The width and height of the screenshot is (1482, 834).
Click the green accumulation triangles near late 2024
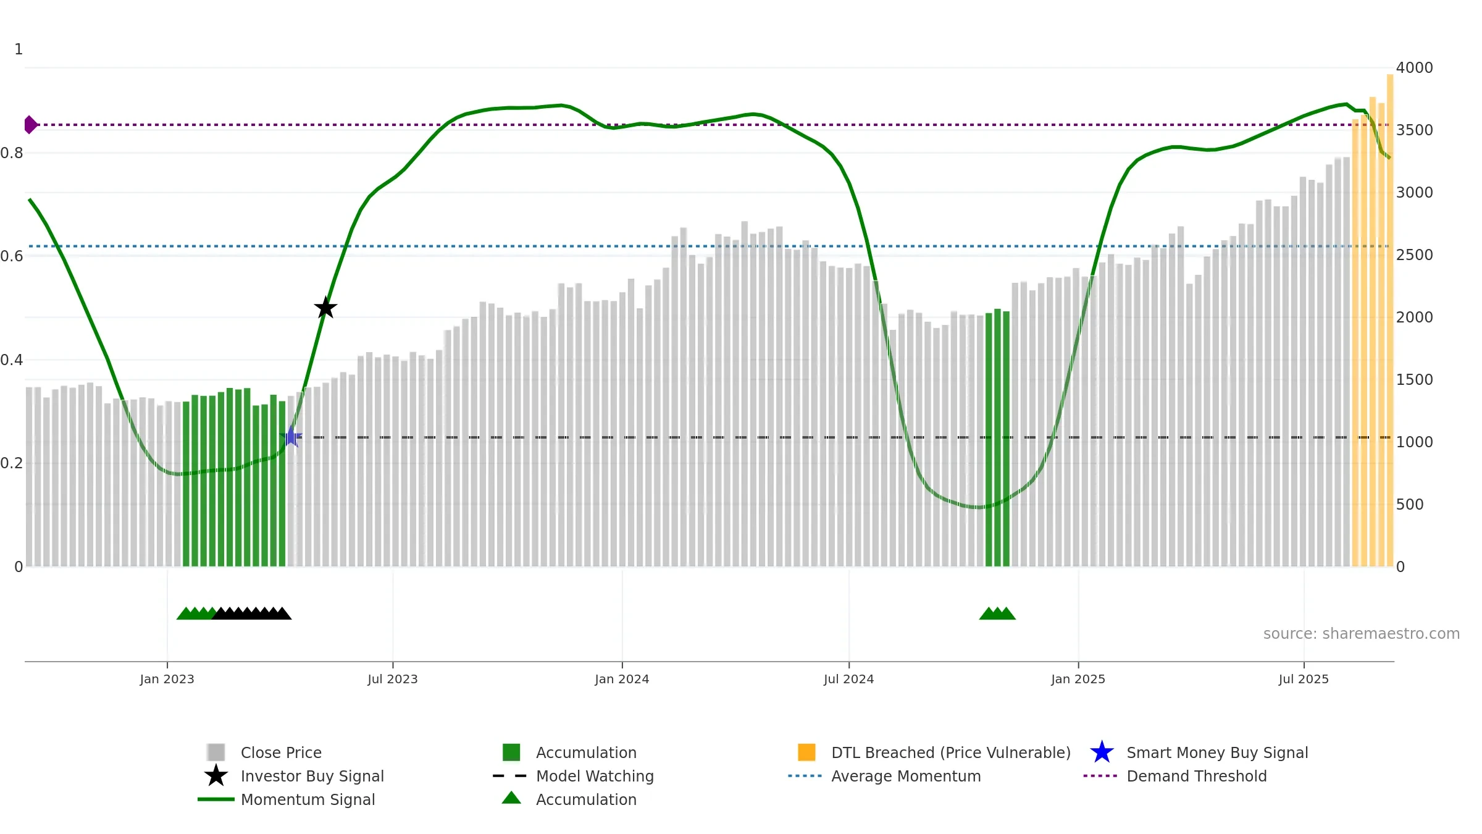pyautogui.click(x=997, y=613)
